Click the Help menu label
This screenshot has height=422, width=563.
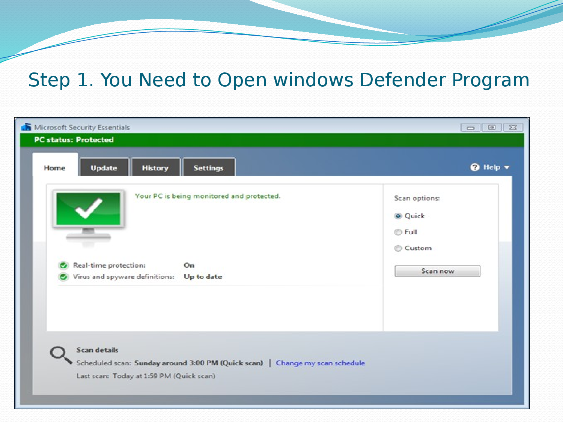(492, 167)
